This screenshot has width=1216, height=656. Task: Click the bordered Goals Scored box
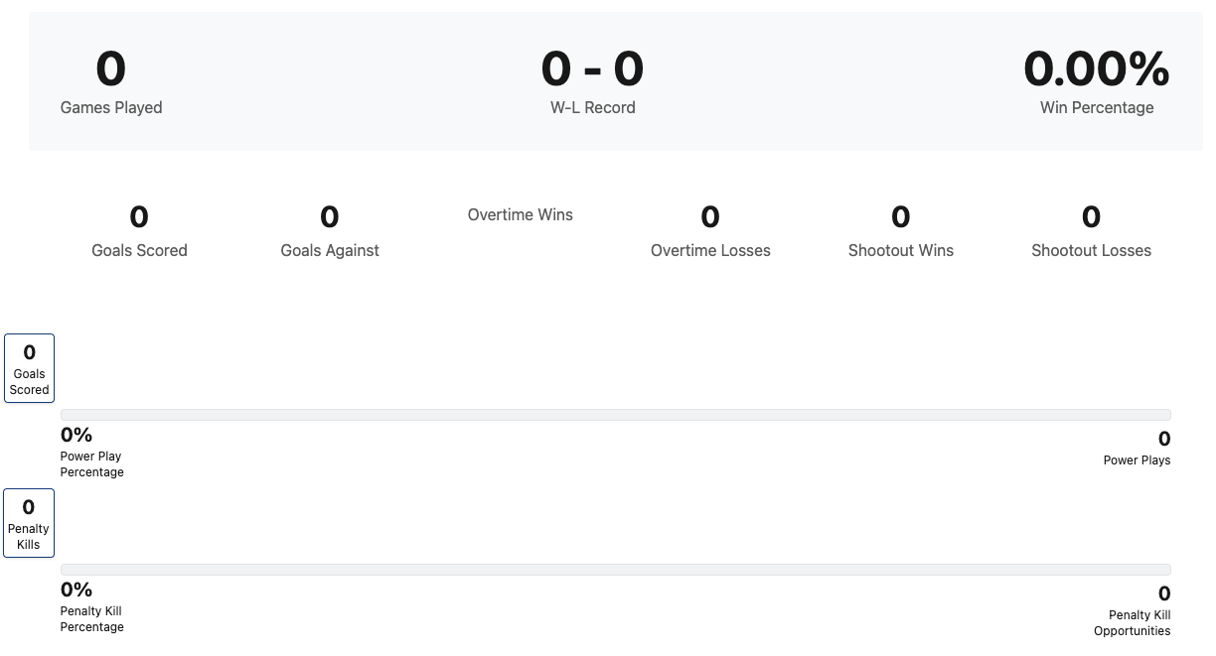(x=29, y=368)
